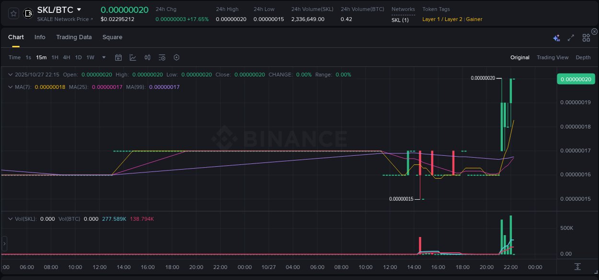Switch chart to Trading View mode

[x=553, y=57]
